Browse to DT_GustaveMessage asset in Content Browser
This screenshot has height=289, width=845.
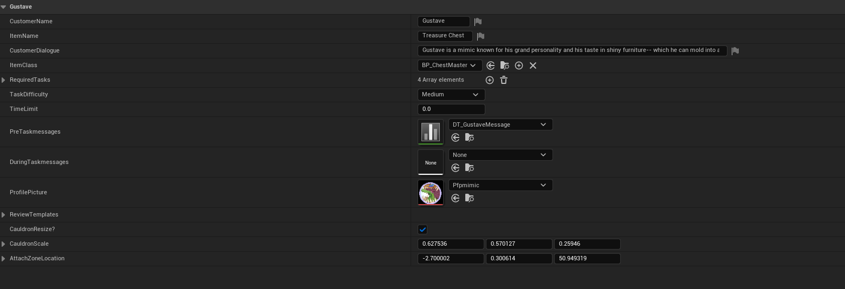pyautogui.click(x=470, y=138)
